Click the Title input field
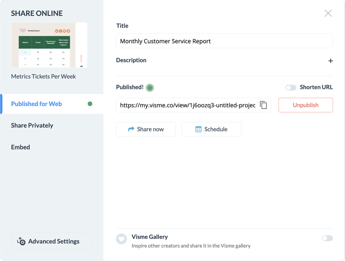 pos(224,41)
